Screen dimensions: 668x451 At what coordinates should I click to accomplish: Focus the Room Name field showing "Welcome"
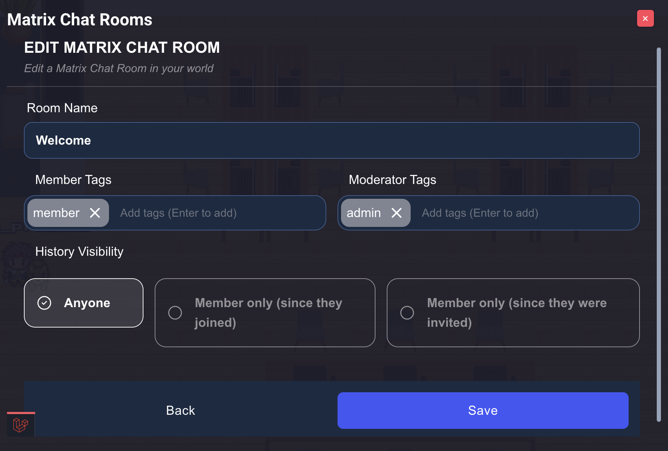point(332,140)
